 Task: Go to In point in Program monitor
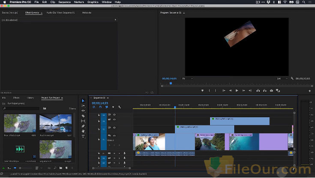click(x=224, y=91)
